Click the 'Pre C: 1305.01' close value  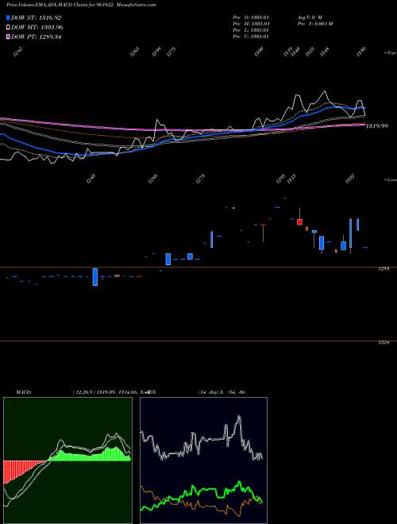pos(251,37)
